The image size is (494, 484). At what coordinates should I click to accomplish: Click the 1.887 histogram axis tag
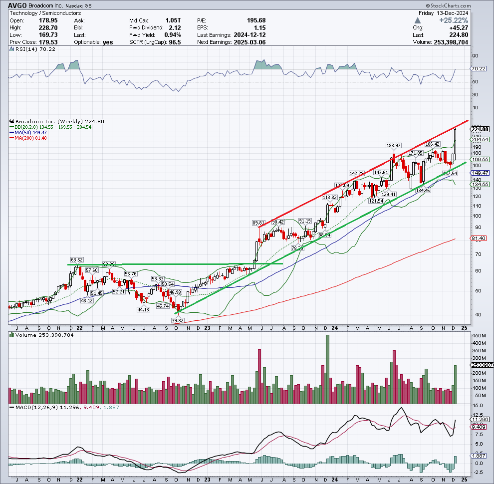(x=479, y=456)
